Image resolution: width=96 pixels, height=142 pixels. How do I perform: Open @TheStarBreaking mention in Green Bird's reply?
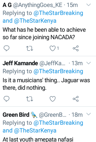[58, 123]
